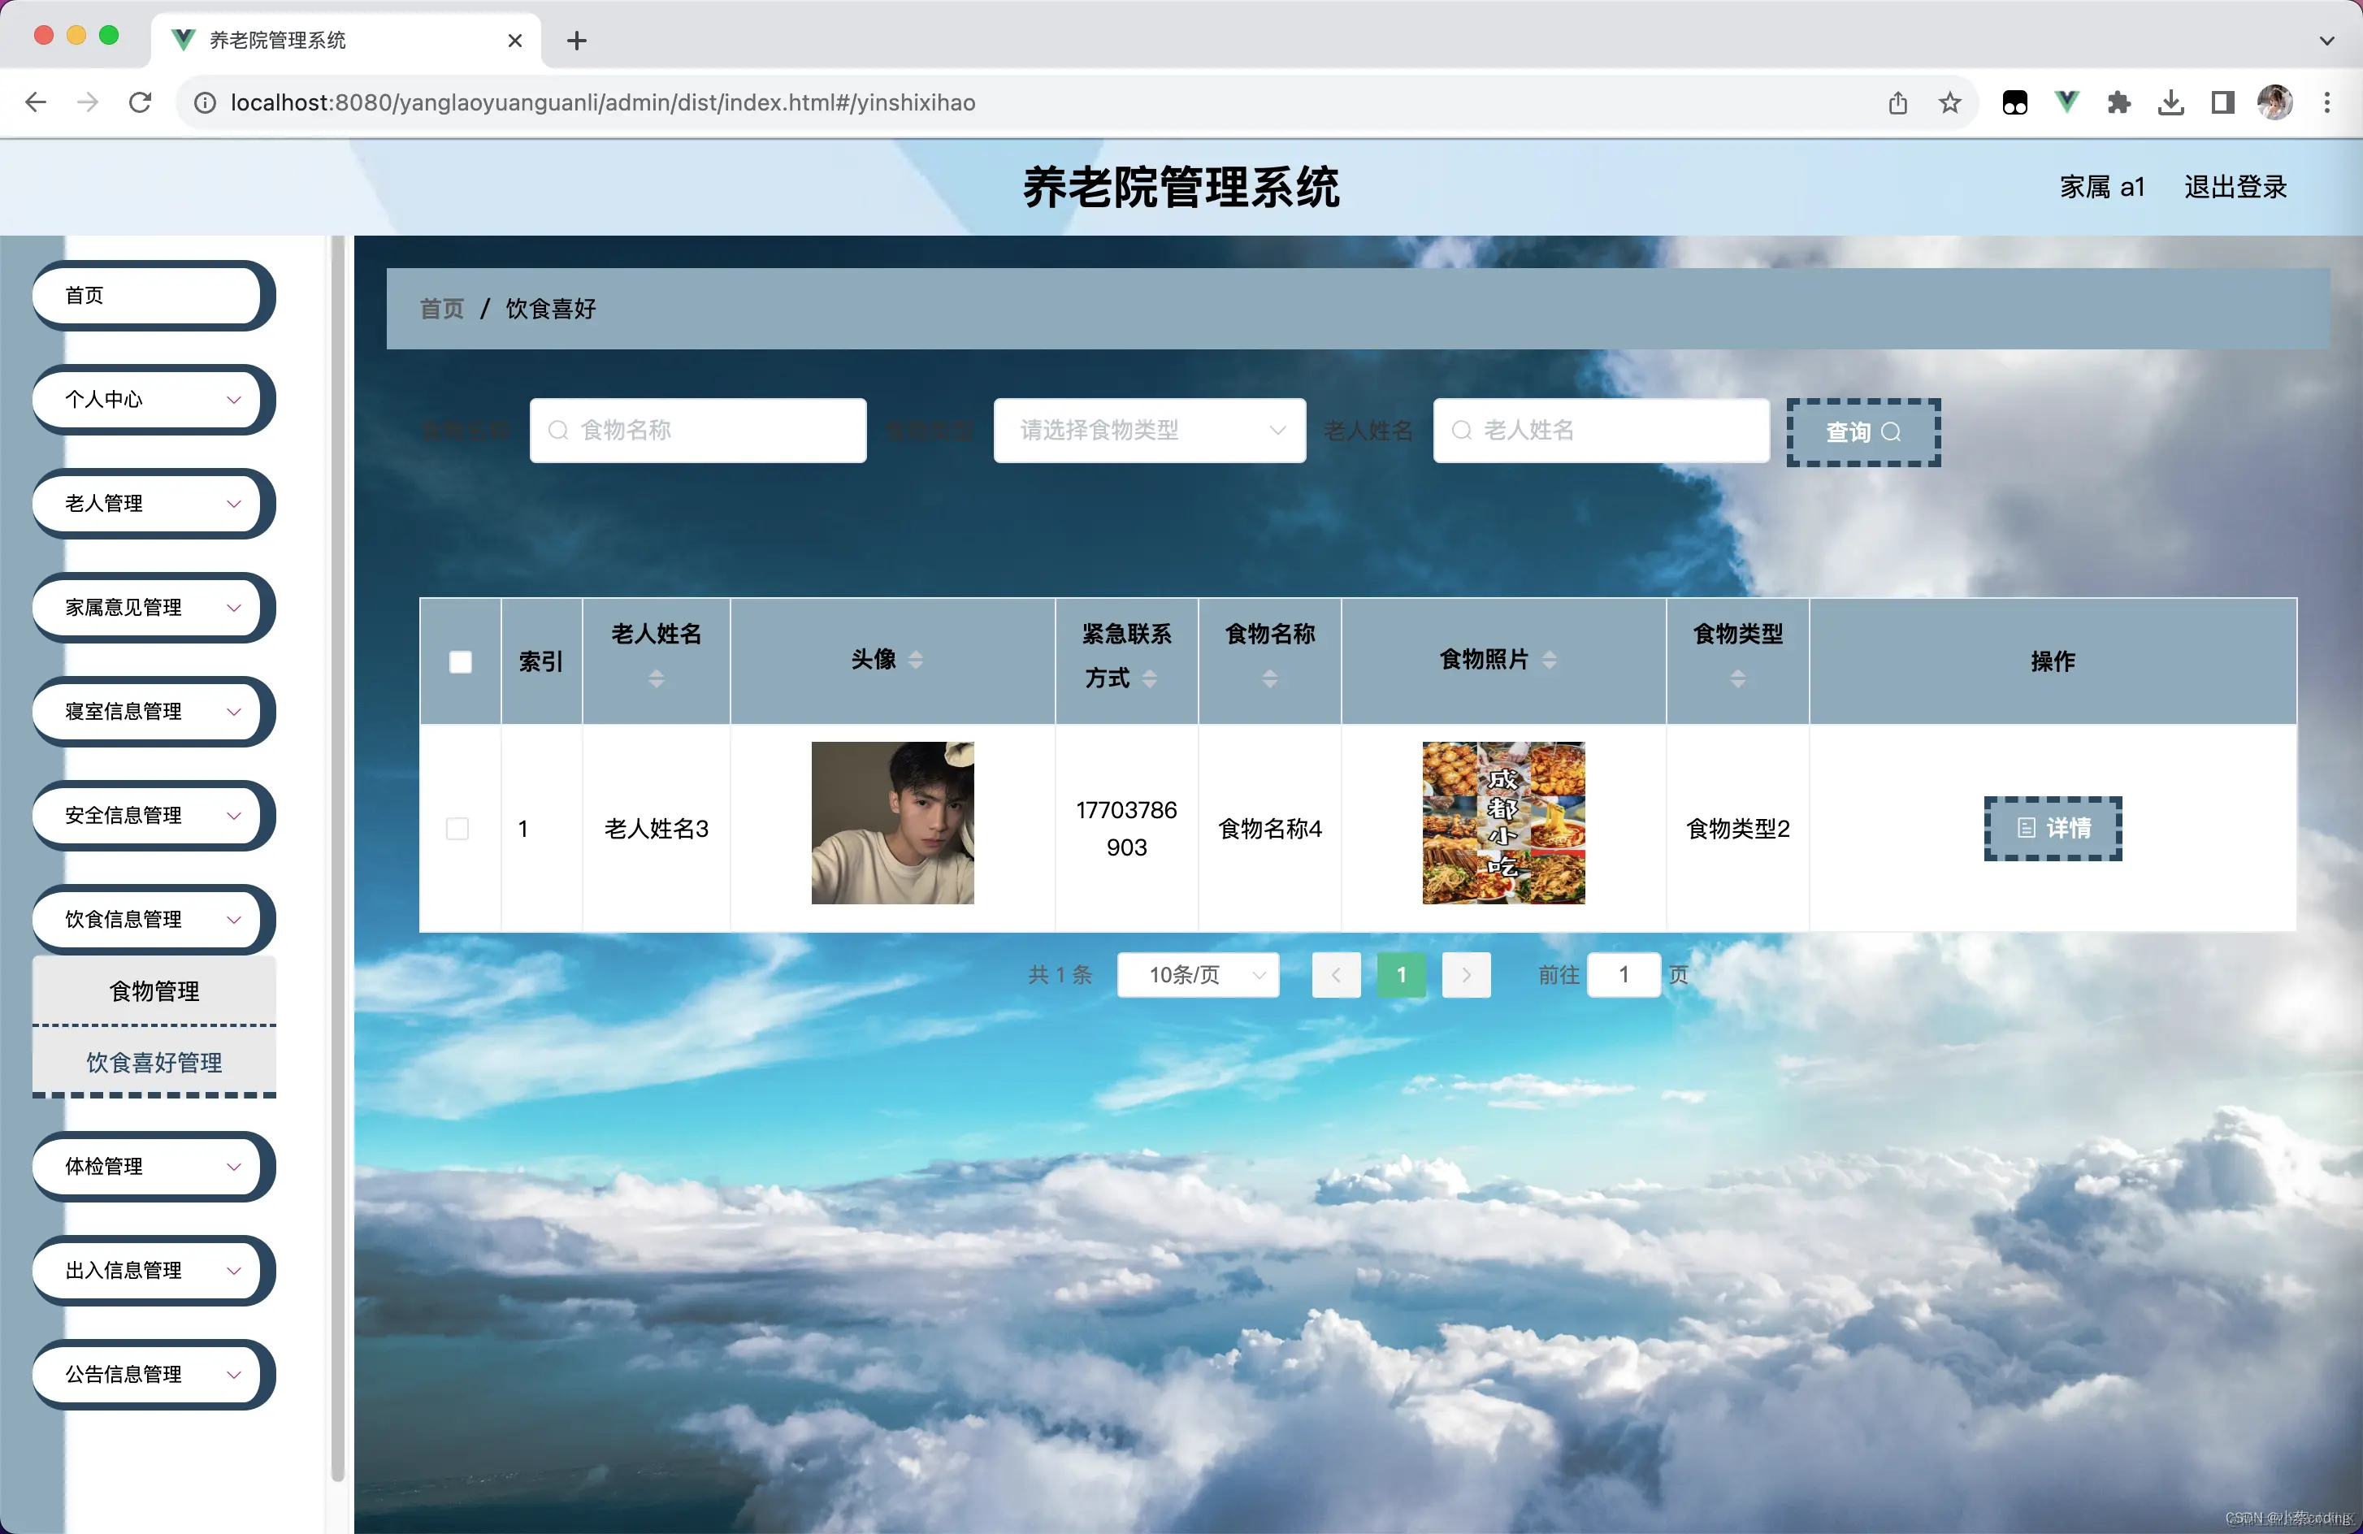Image resolution: width=2363 pixels, height=1534 pixels.
Task: Click the browser reload icon
Action: (140, 102)
